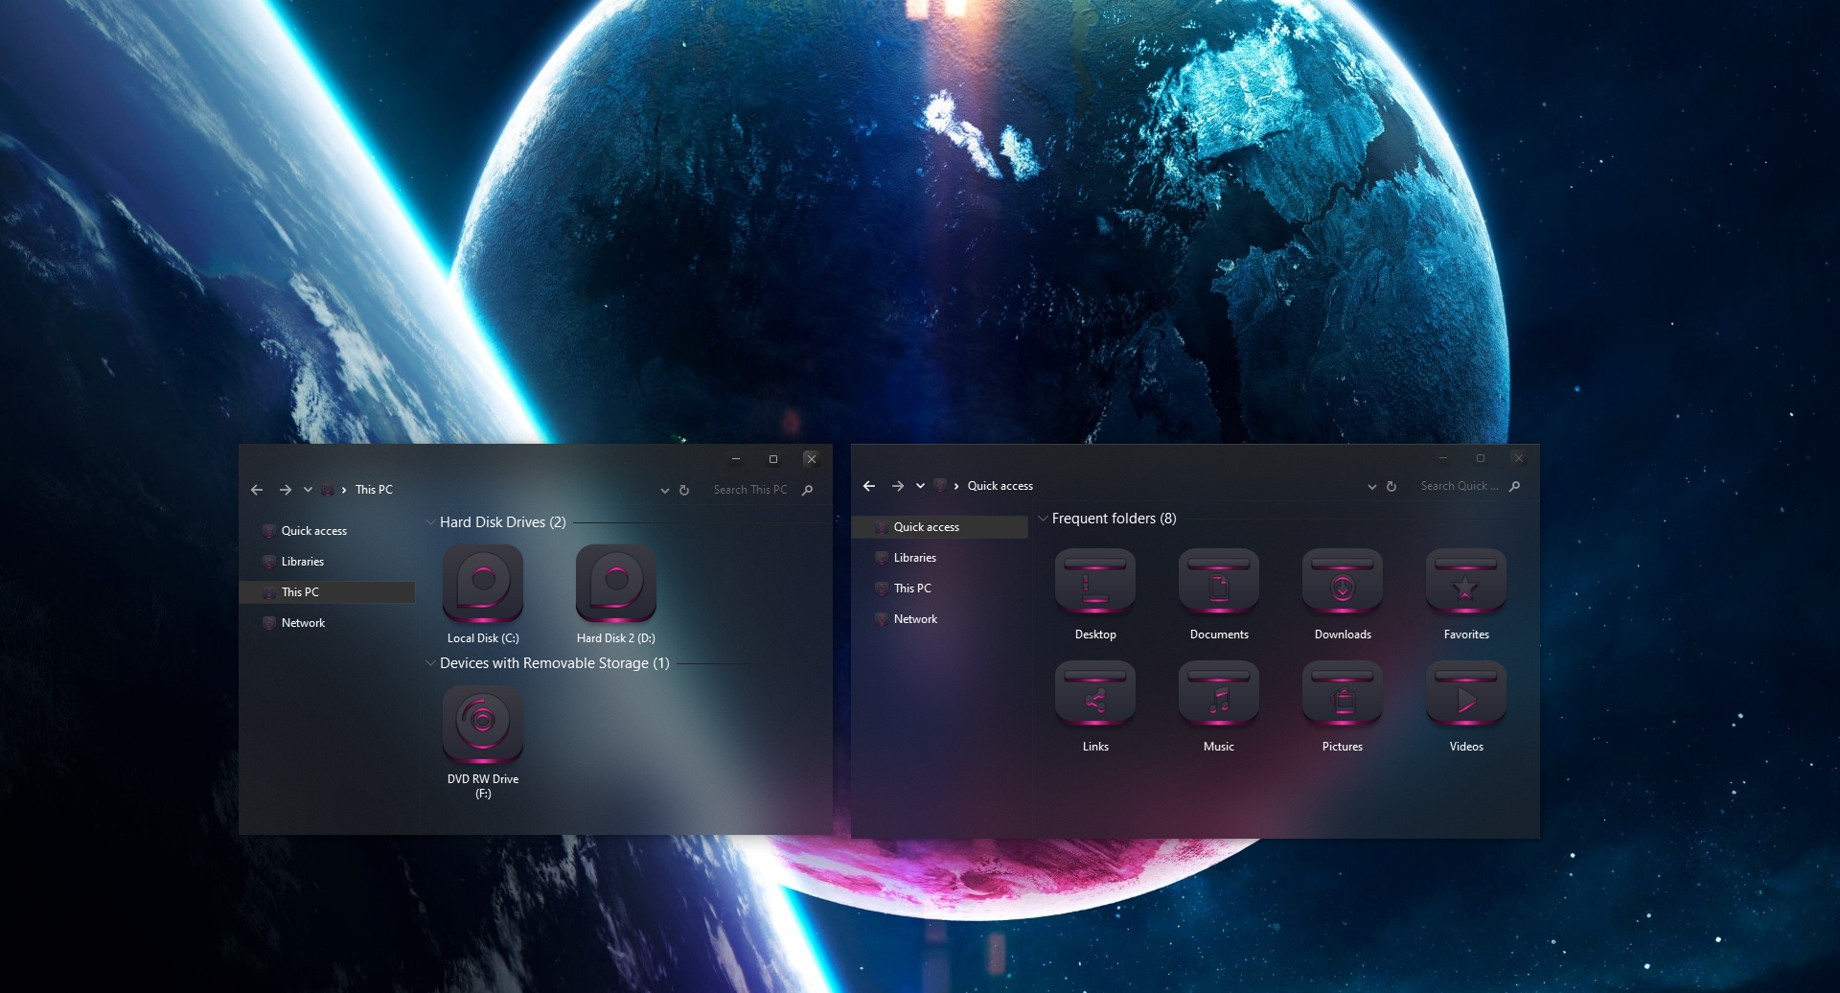
Task: Collapse the Hard Disk Drives group
Action: click(430, 522)
